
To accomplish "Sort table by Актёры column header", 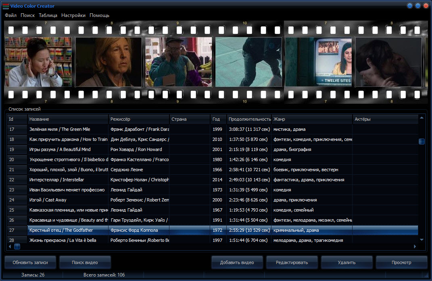I will pyautogui.click(x=386, y=119).
